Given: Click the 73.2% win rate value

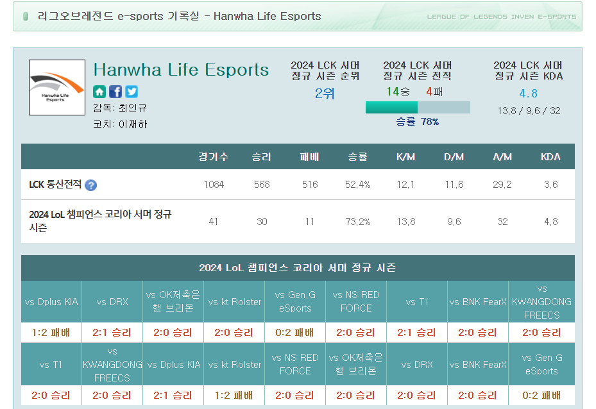Looking at the screenshot, I should [358, 221].
